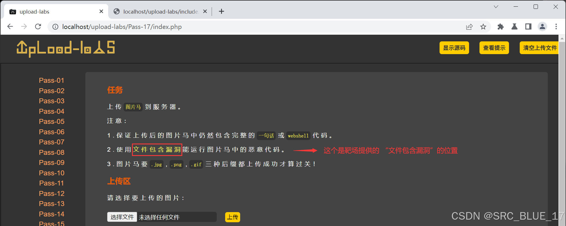The width and height of the screenshot is (566, 226).
Task: Click the 查看提示 button
Action: coord(494,48)
